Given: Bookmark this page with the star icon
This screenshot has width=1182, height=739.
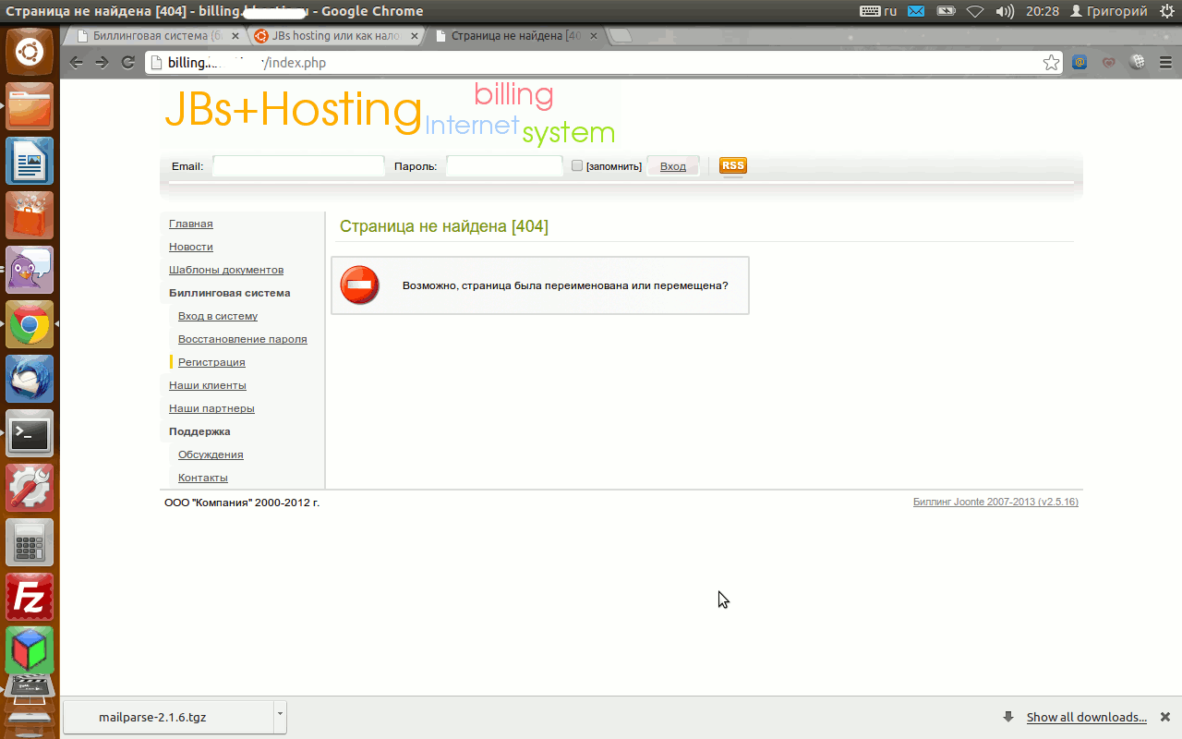Looking at the screenshot, I should tap(1051, 63).
